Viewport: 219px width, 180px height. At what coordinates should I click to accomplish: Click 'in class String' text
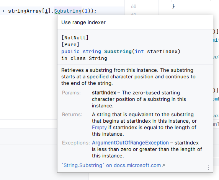tap(84, 58)
